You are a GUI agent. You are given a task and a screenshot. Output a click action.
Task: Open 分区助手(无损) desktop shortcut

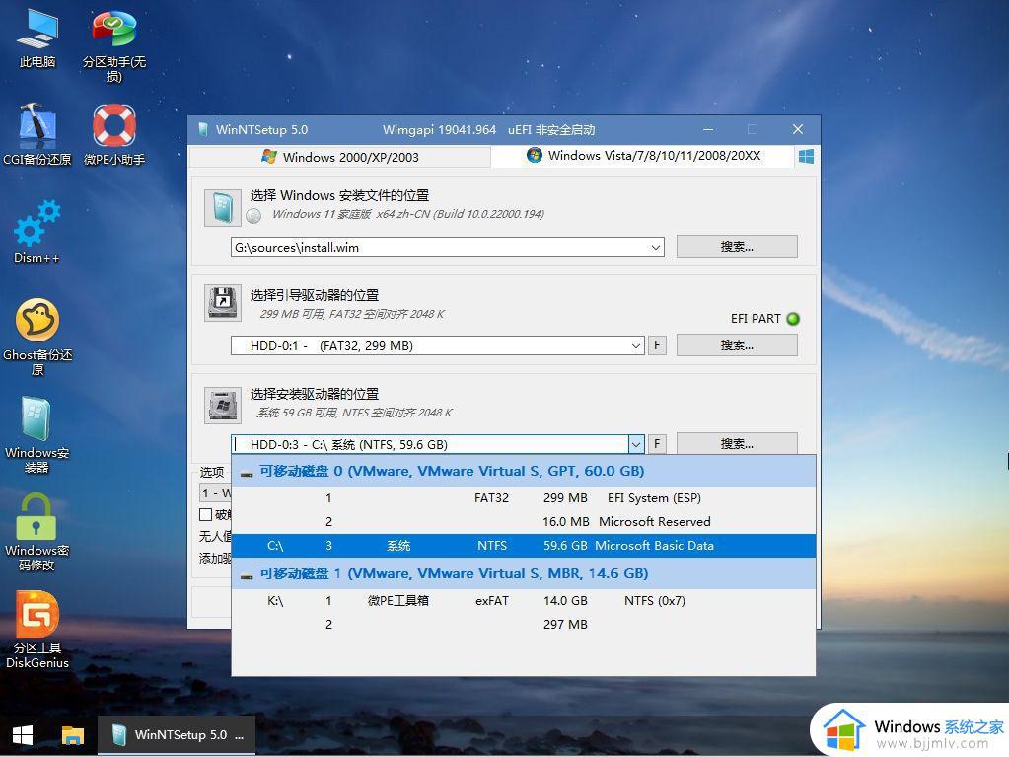pyautogui.click(x=113, y=45)
